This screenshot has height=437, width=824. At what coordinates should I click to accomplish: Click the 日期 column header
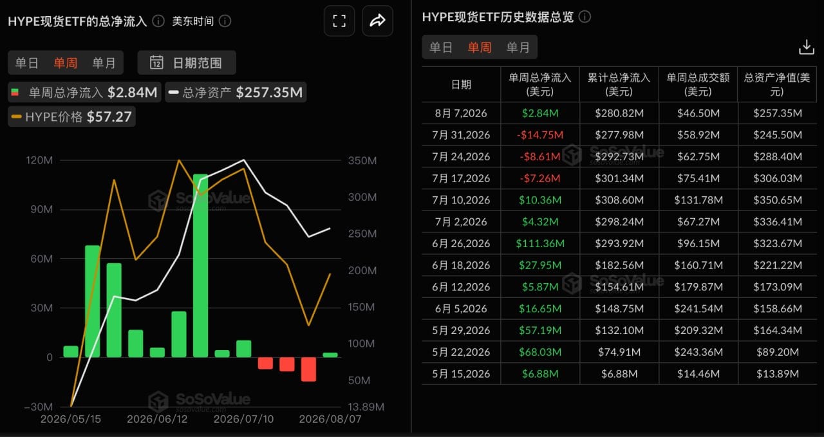tap(461, 84)
